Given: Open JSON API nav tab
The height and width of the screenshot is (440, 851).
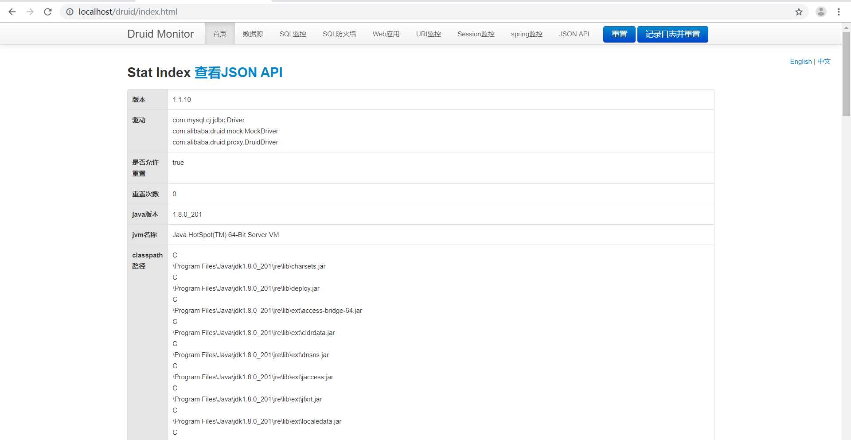Looking at the screenshot, I should (574, 34).
